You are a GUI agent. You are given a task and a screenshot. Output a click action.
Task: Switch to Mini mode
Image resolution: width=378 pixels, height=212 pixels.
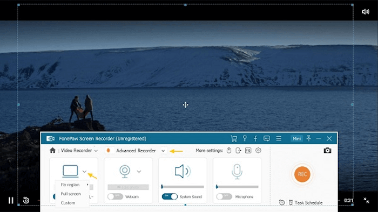(296, 138)
